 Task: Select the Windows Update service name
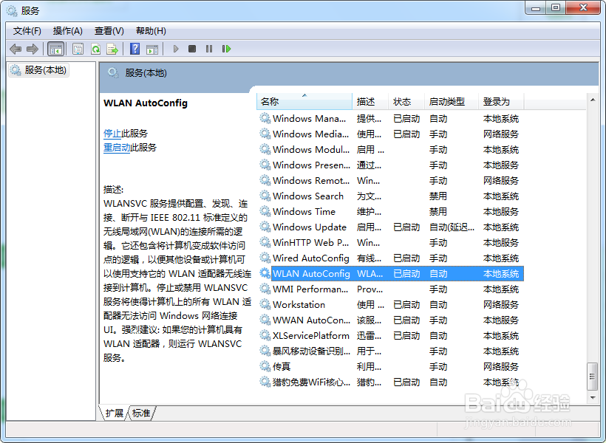309,227
